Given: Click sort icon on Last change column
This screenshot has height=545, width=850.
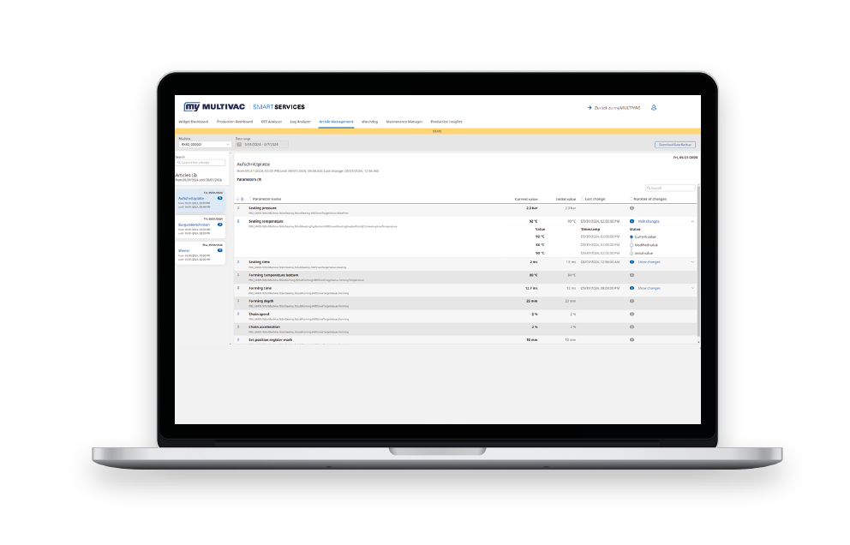Looking at the screenshot, I should coord(583,199).
